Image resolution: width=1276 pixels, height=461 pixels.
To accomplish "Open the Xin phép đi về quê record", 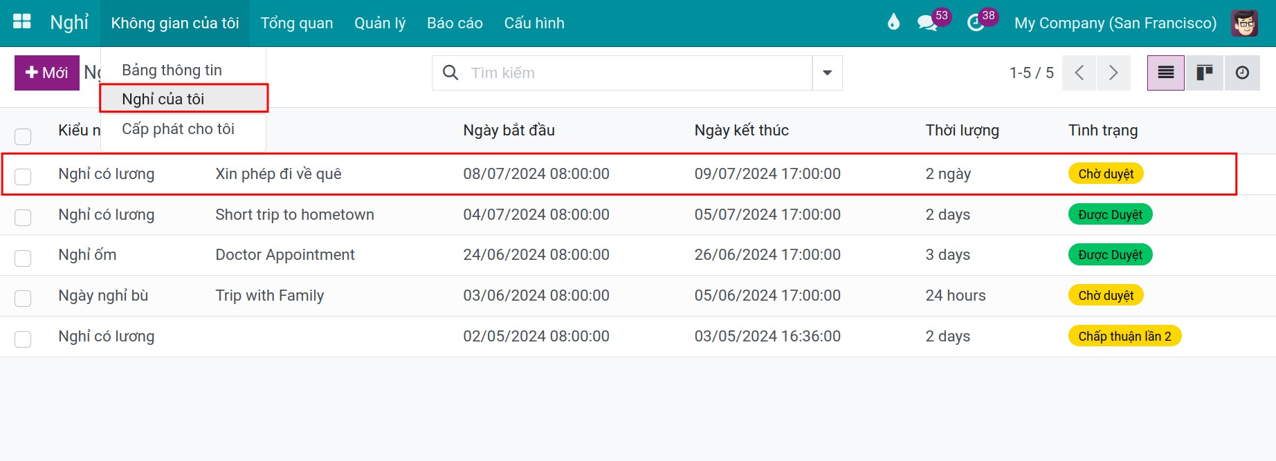I will (x=278, y=173).
